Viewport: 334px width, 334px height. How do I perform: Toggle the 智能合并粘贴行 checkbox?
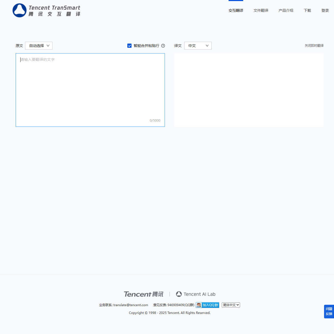click(129, 46)
